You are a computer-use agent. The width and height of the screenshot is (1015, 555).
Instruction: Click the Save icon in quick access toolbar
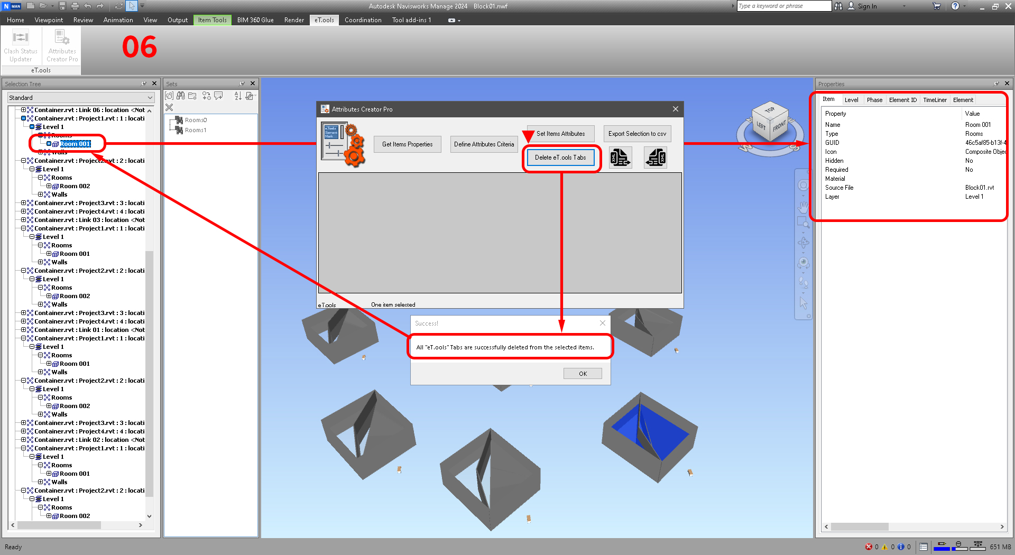[x=62, y=6]
